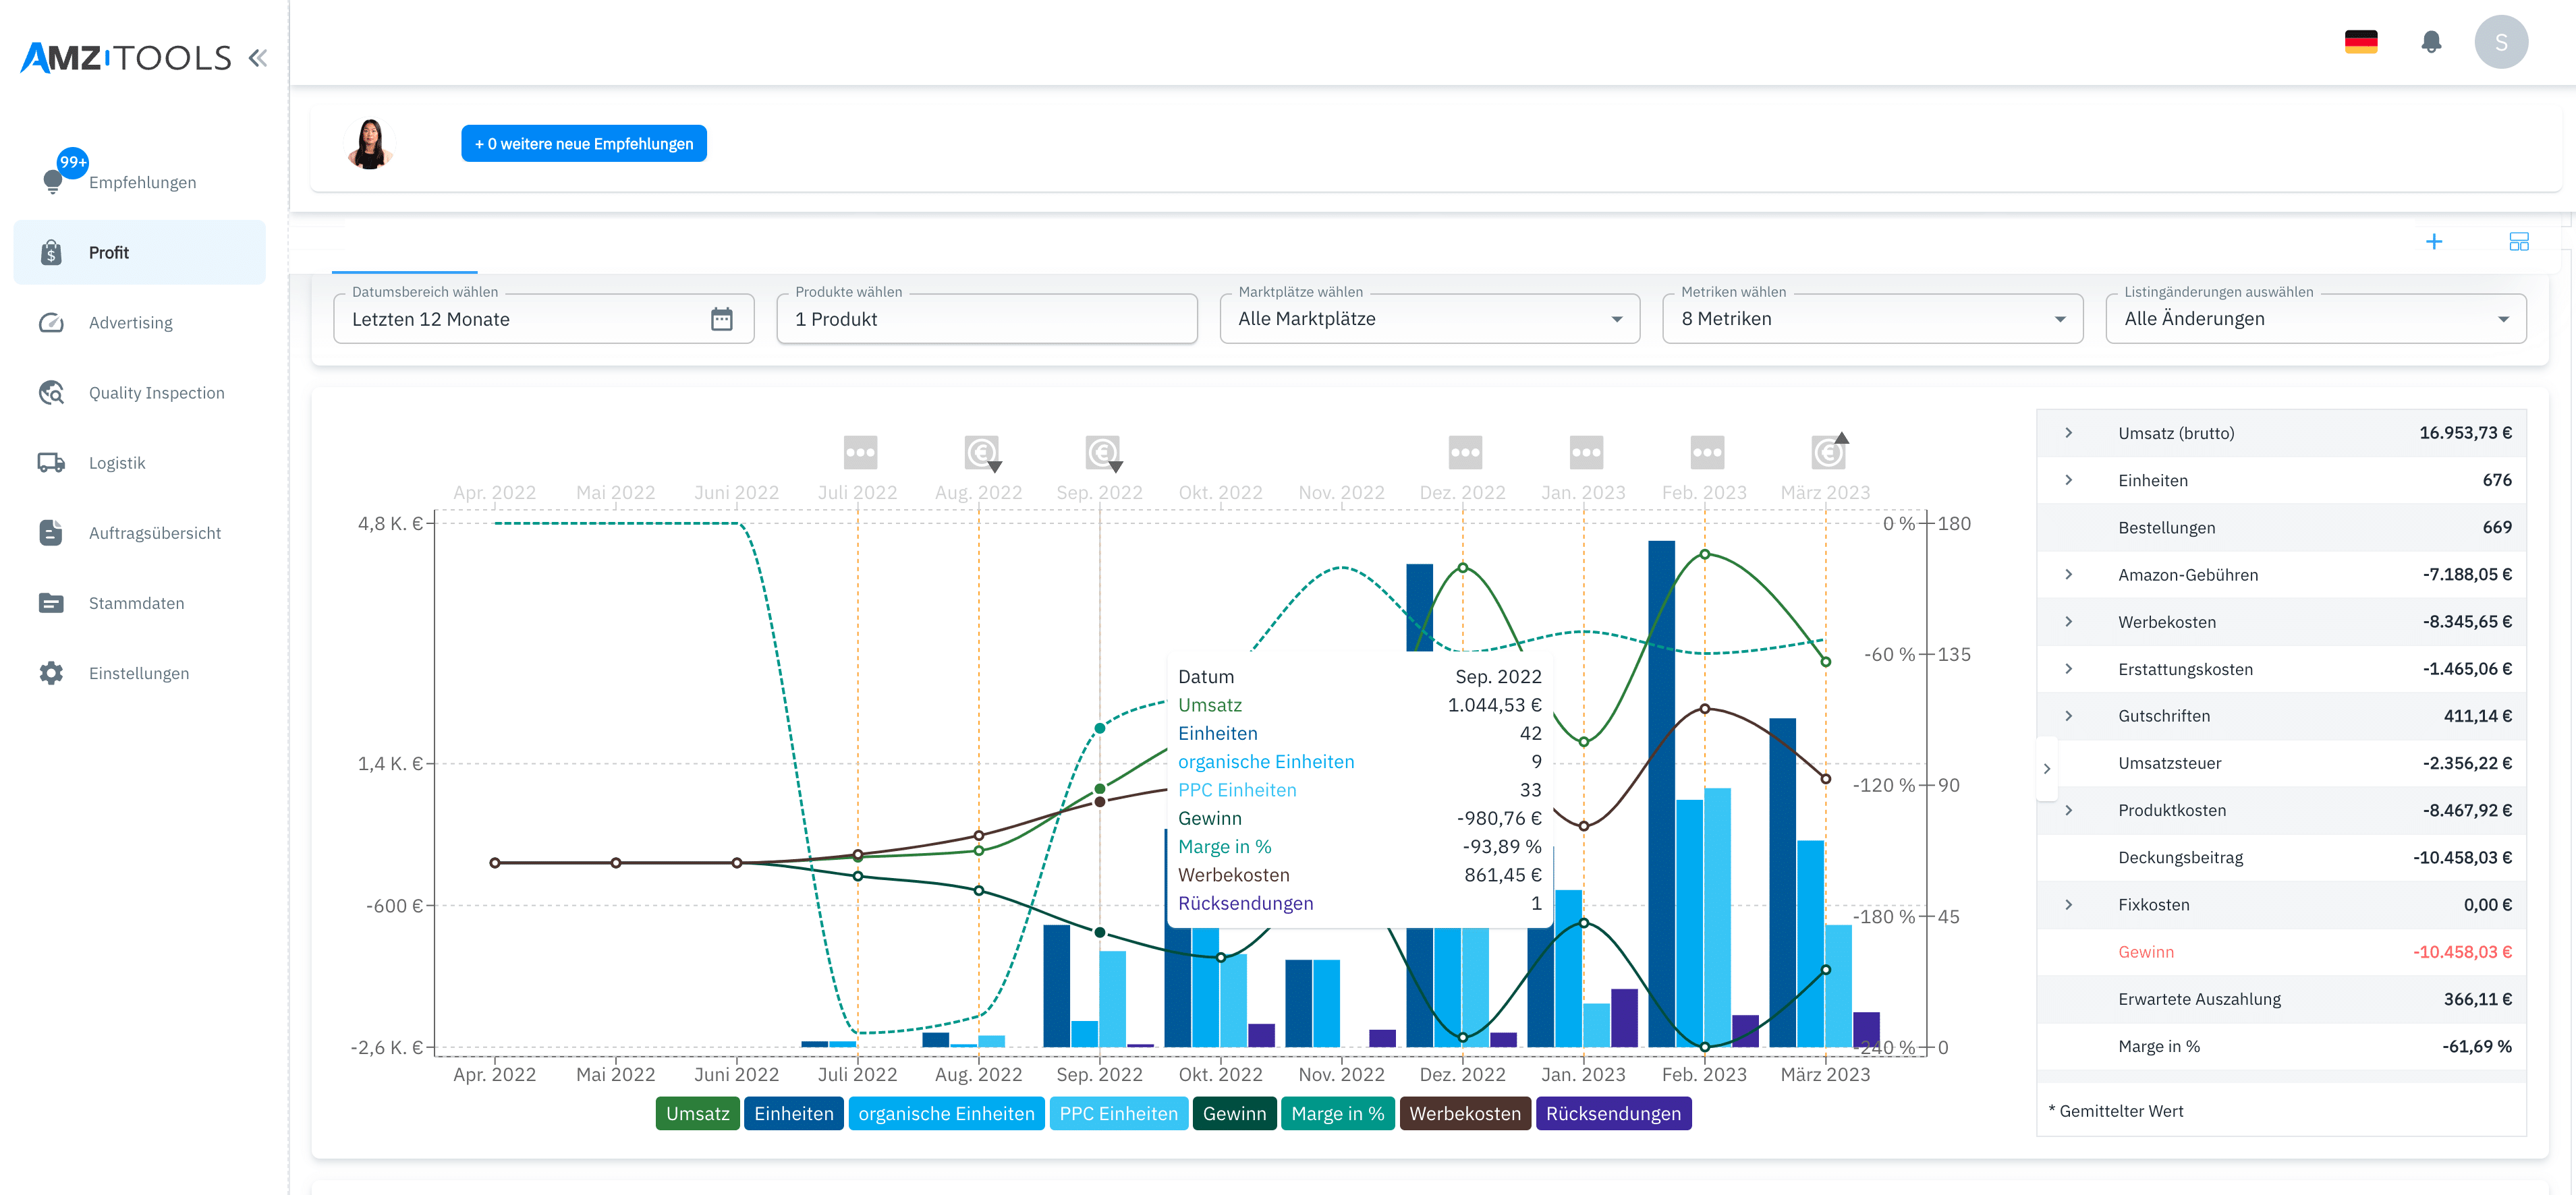Open Marktplätze wählen dropdown

(x=1429, y=319)
